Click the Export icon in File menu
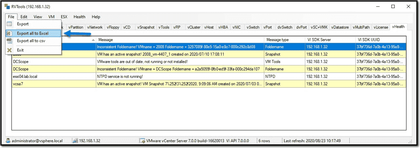Screen dimensions: 420x148 point(9,24)
